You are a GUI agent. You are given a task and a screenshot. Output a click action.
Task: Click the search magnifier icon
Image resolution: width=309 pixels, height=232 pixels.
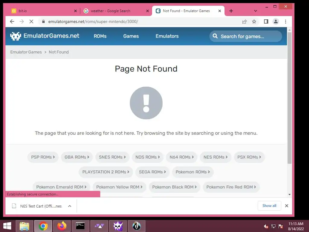(x=215, y=36)
